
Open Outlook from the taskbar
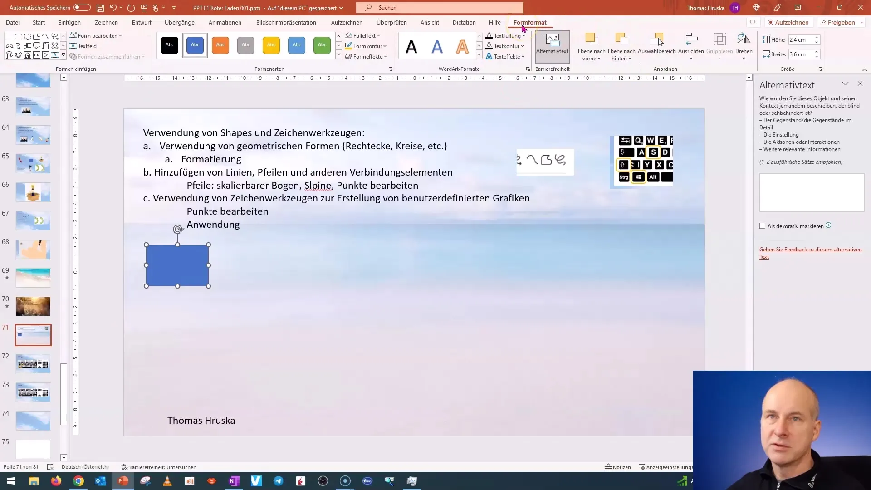click(x=101, y=481)
